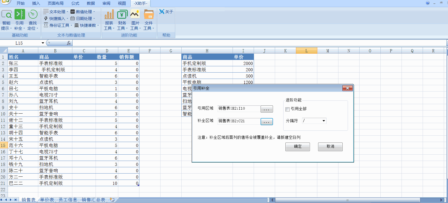448x203 pixels.
Task: Open the 数据 ribbon tab
Action: [x=91, y=3]
